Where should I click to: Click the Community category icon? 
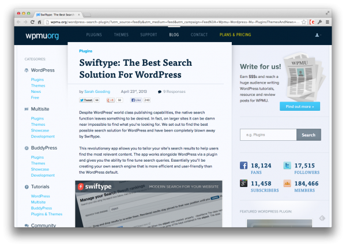point(27,226)
